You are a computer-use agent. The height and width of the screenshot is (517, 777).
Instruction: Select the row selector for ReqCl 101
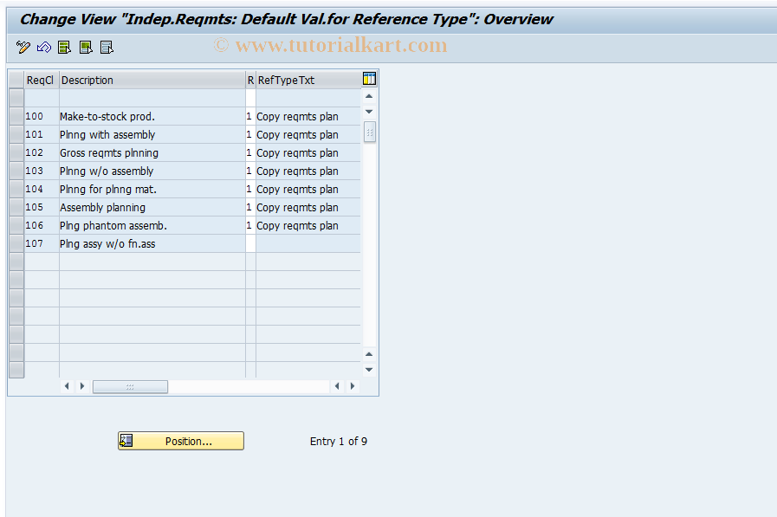pos(16,135)
